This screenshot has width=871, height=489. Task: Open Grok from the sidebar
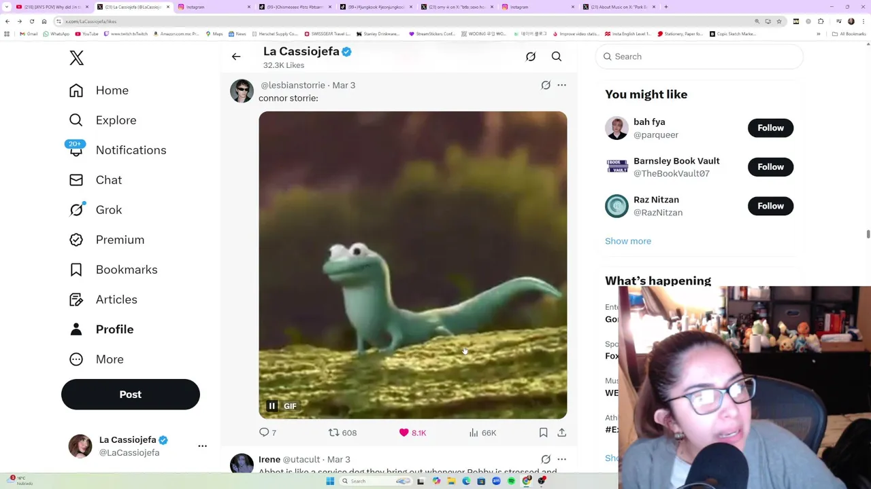tap(95, 210)
